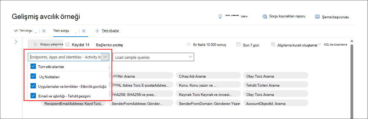Click the plus icon for Yeni oluştur
368x119 pixels.
(97, 31)
